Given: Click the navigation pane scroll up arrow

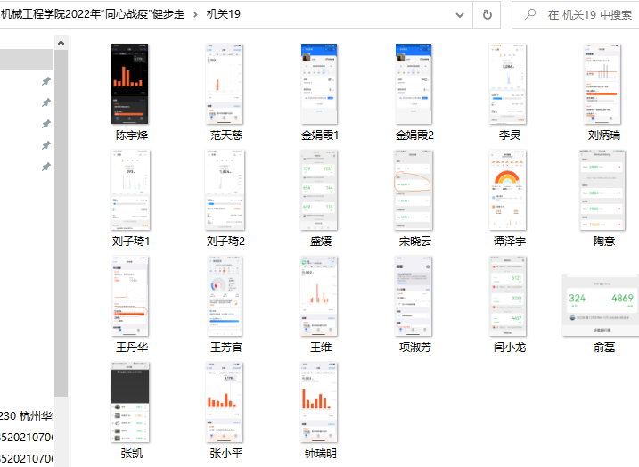Looking at the screenshot, I should 61,43.
